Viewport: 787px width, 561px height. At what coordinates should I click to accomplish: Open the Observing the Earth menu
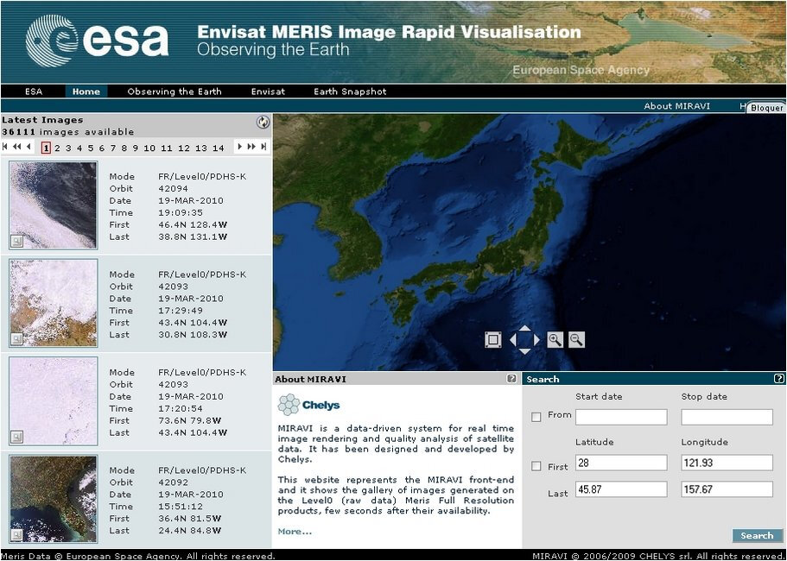(x=174, y=91)
